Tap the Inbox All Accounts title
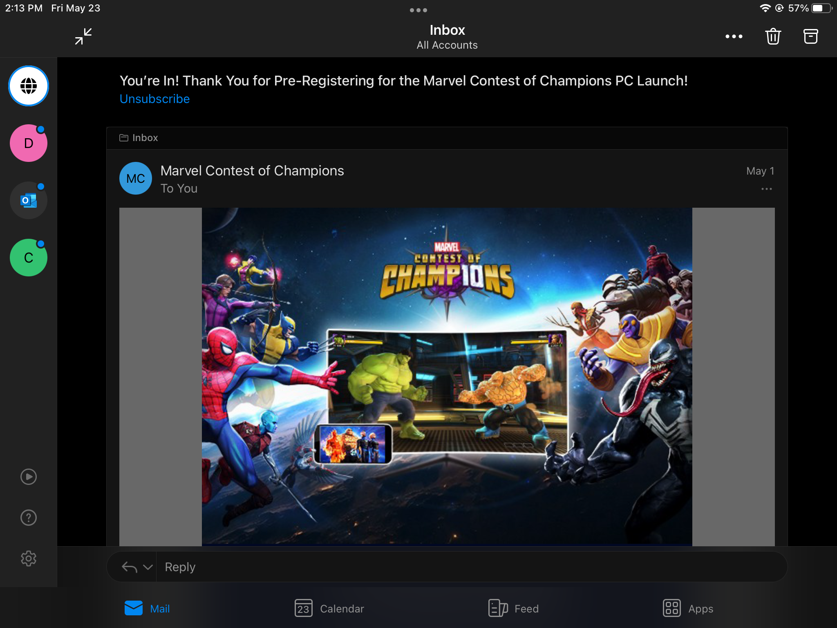The image size is (837, 628). point(447,36)
